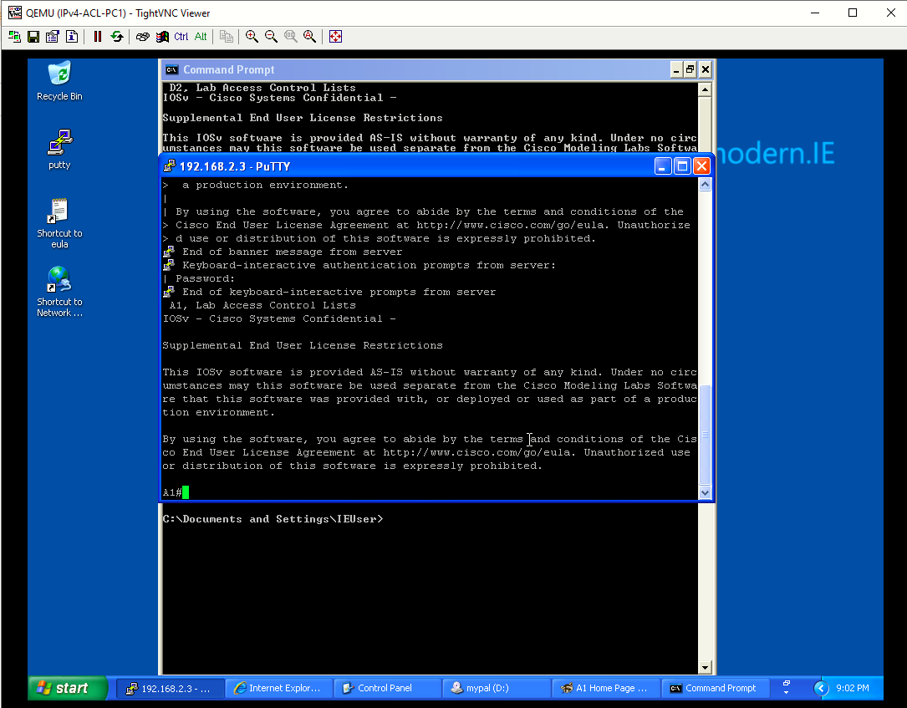Open TightVNC connection options icon
This screenshot has height=708, width=907.
(53, 37)
